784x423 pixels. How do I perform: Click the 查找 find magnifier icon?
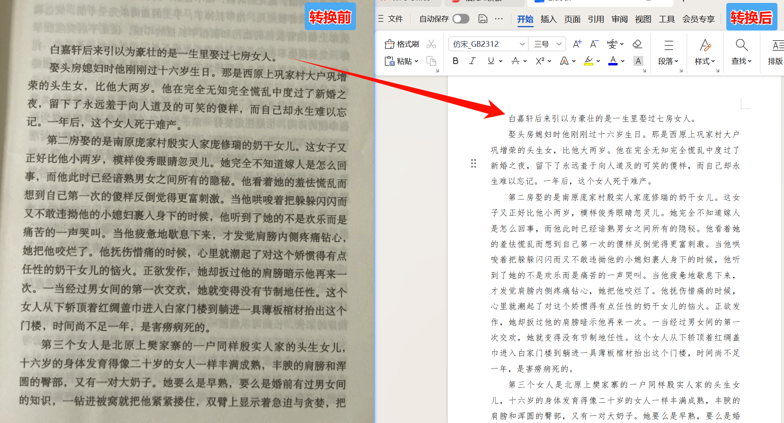741,45
